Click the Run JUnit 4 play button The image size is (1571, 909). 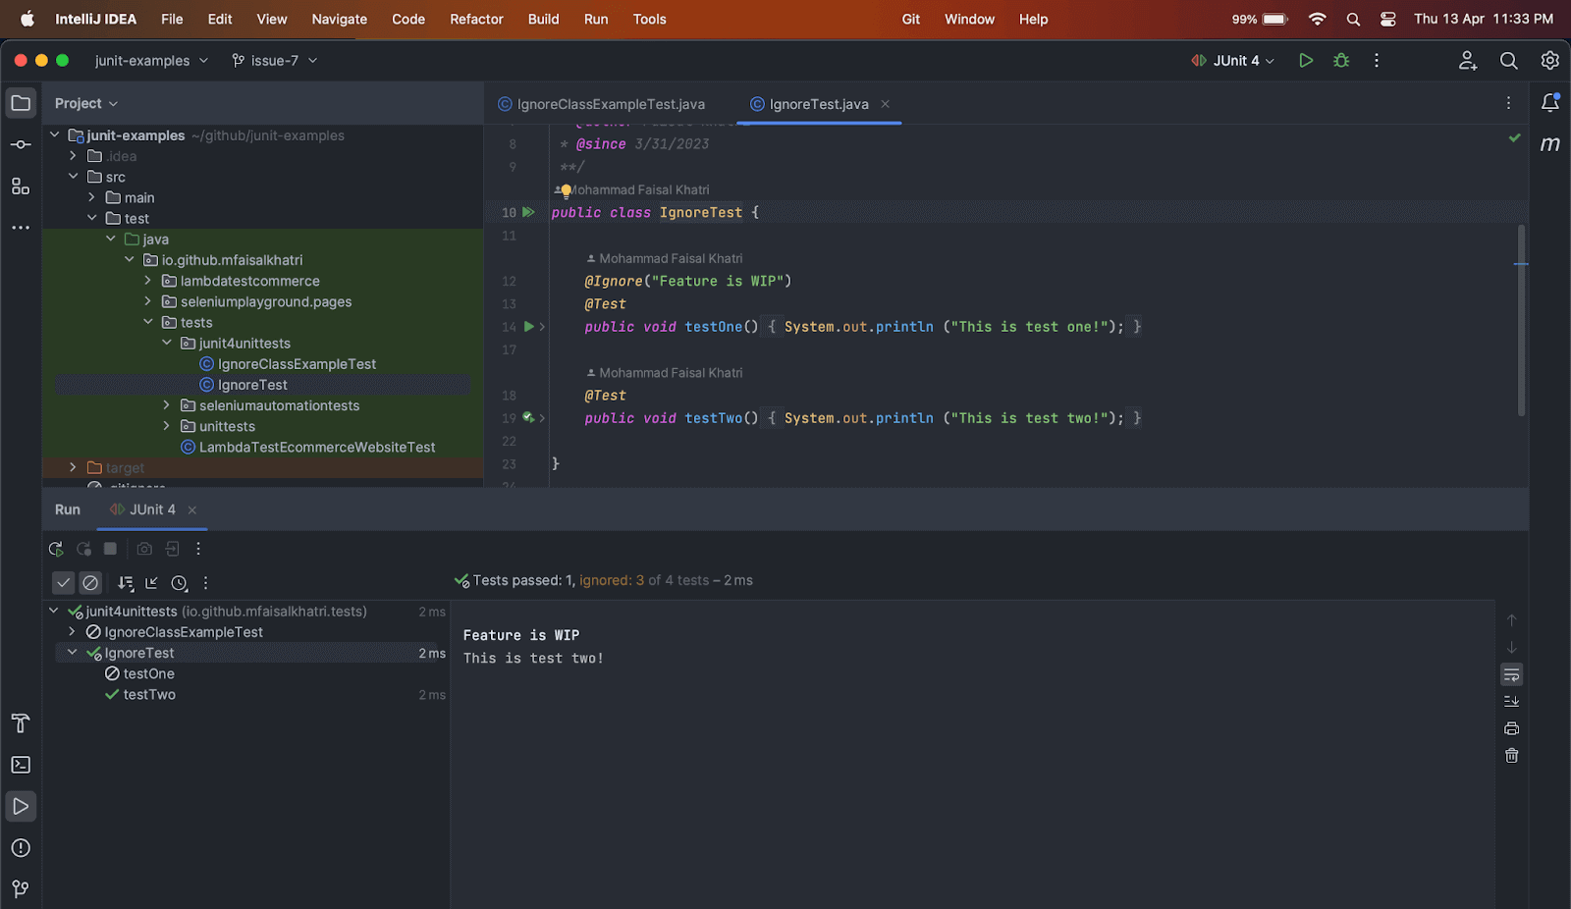(x=1305, y=61)
